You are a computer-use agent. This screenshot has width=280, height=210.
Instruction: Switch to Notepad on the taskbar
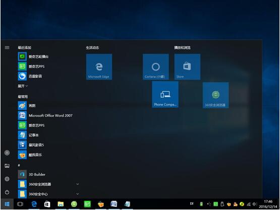[x=127, y=204]
